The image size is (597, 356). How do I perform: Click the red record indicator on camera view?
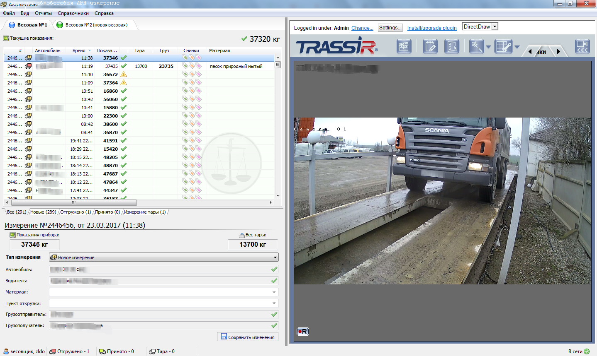[303, 332]
